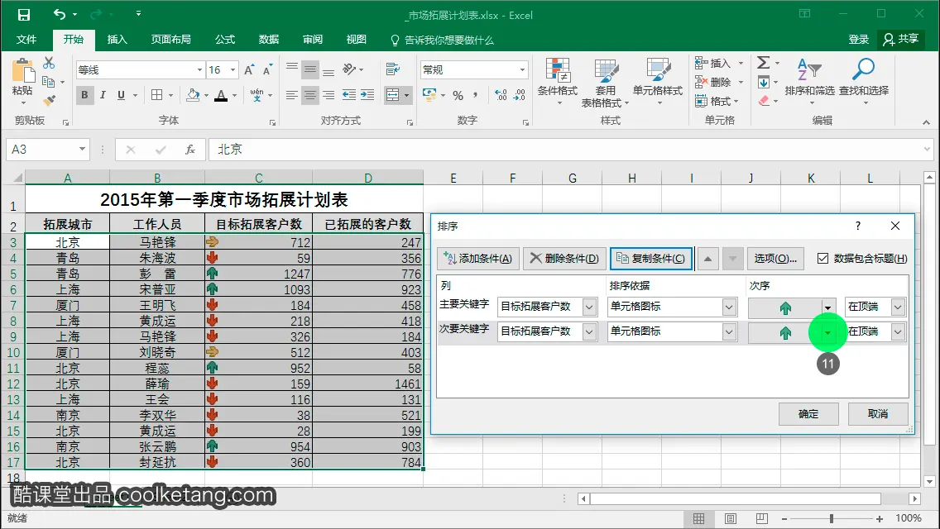This screenshot has width=940, height=529.
Task: Undo the last action
Action: pyautogui.click(x=60, y=14)
